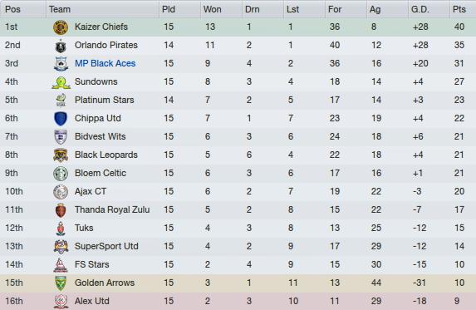Click the Thanda Royal Zulu crest
This screenshot has width=476, height=310.
[61, 210]
